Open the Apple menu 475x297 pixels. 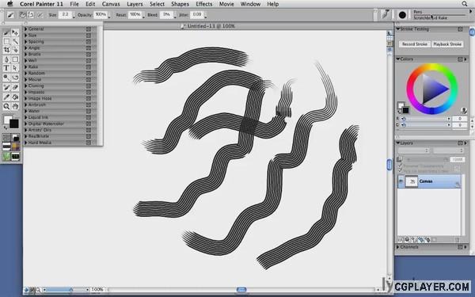pyautogui.click(x=10, y=4)
